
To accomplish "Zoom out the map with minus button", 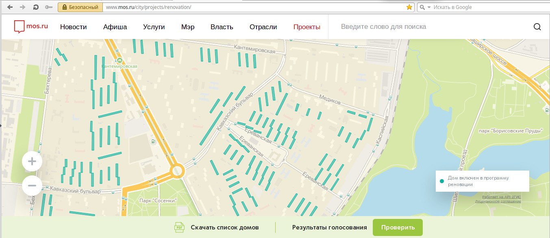I will [x=32, y=186].
